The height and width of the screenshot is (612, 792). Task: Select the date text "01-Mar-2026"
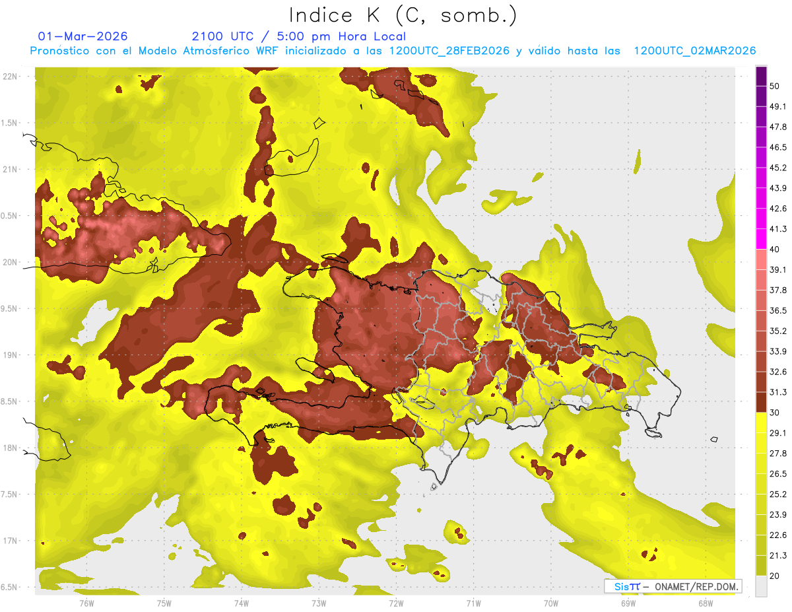click(x=83, y=36)
